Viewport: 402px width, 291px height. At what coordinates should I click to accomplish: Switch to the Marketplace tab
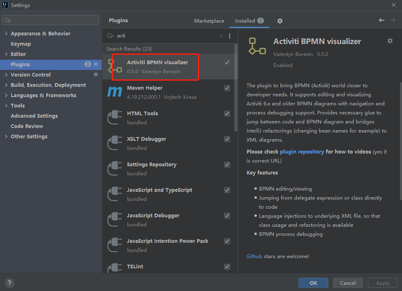point(209,21)
